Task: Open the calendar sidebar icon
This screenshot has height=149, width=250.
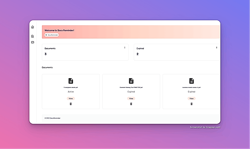Action: click(x=32, y=42)
